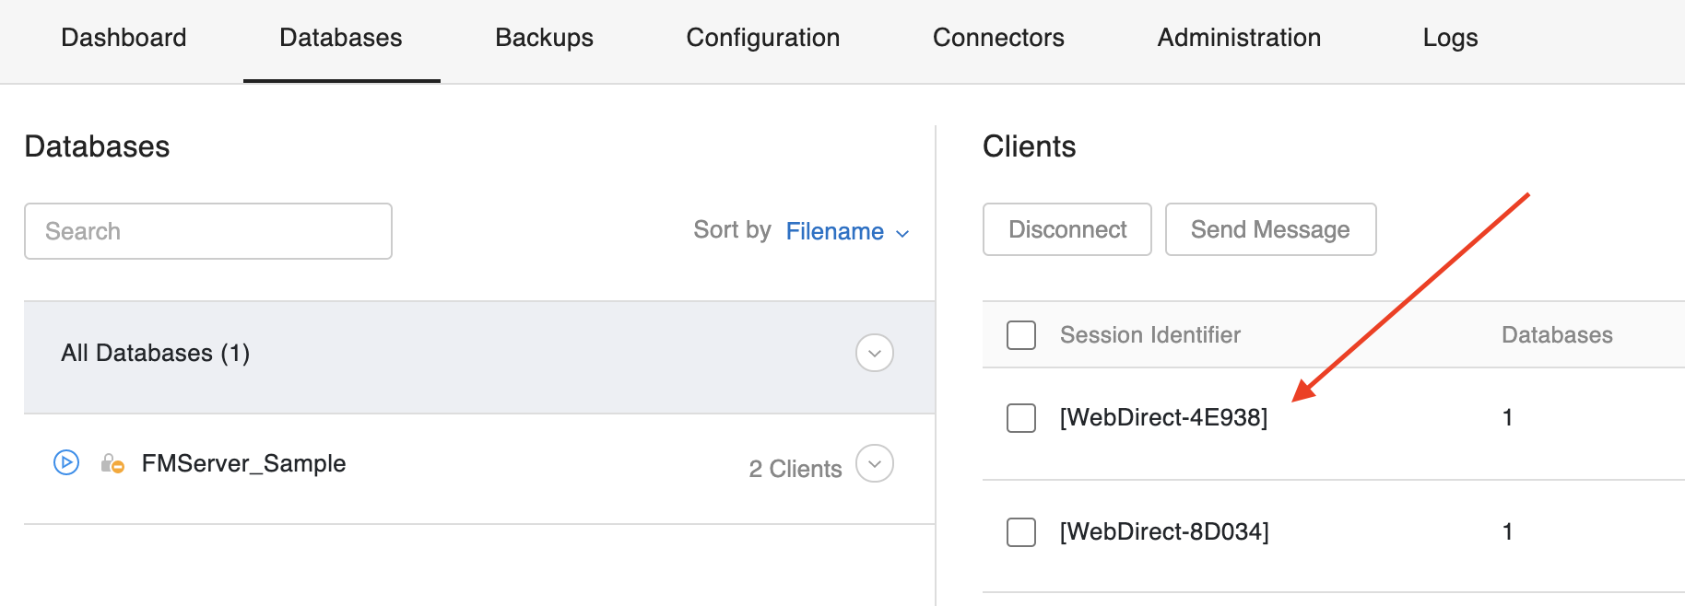
Task: Open the Sort by Filename dropdown
Action: 847,231
